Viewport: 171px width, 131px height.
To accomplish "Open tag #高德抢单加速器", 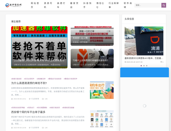I will [x=68, y=108].
